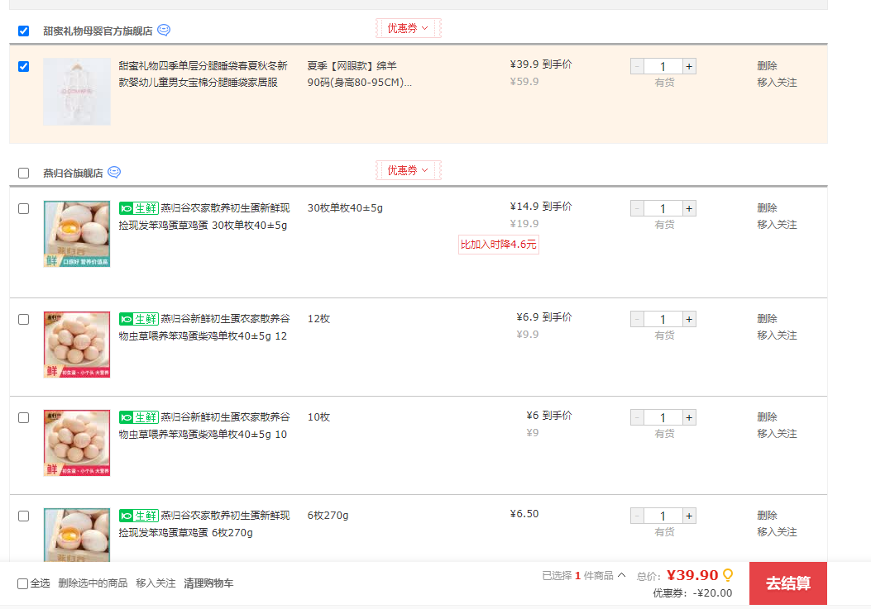
Task: Tick the 全选 select-all checkbox
Action: [x=23, y=583]
